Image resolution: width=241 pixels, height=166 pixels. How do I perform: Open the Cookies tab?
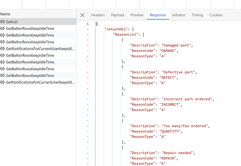(216, 15)
